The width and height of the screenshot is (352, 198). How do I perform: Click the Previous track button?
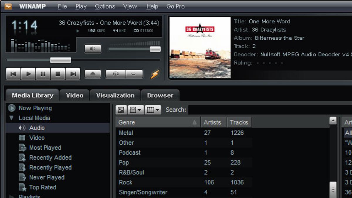13,74
